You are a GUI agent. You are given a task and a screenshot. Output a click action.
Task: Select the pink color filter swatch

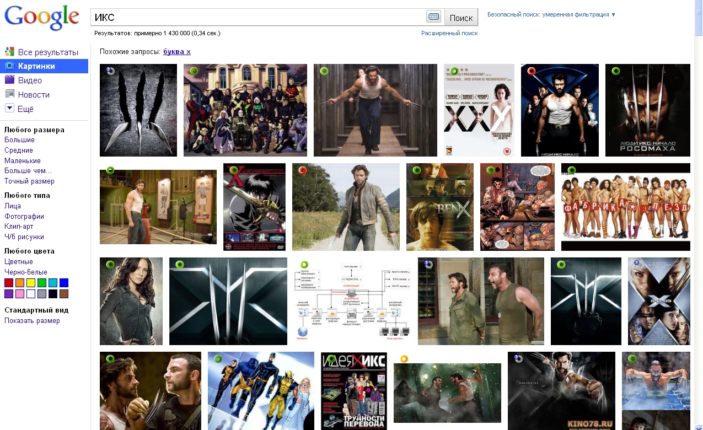[20, 294]
